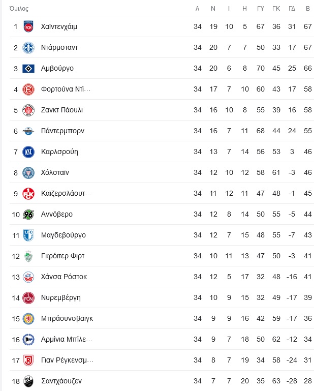Click the Nürnberg FCN crest
This screenshot has height=391, width=314.
point(28,298)
